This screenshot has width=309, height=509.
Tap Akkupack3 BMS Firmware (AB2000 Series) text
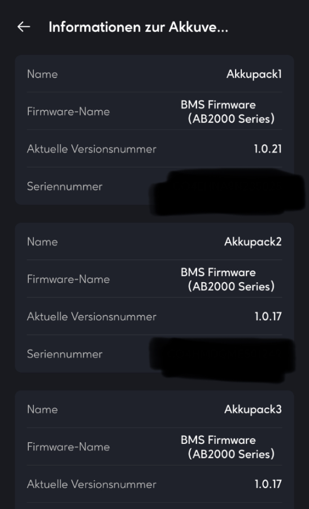coord(228,447)
